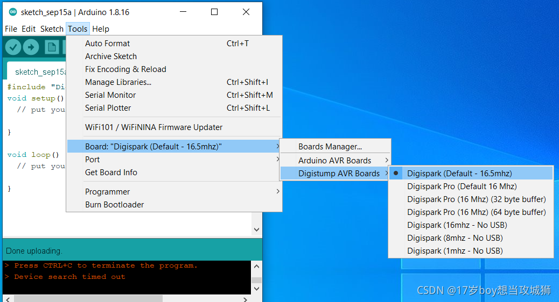
Task: Open the Serial Plotter
Action: coord(174,108)
